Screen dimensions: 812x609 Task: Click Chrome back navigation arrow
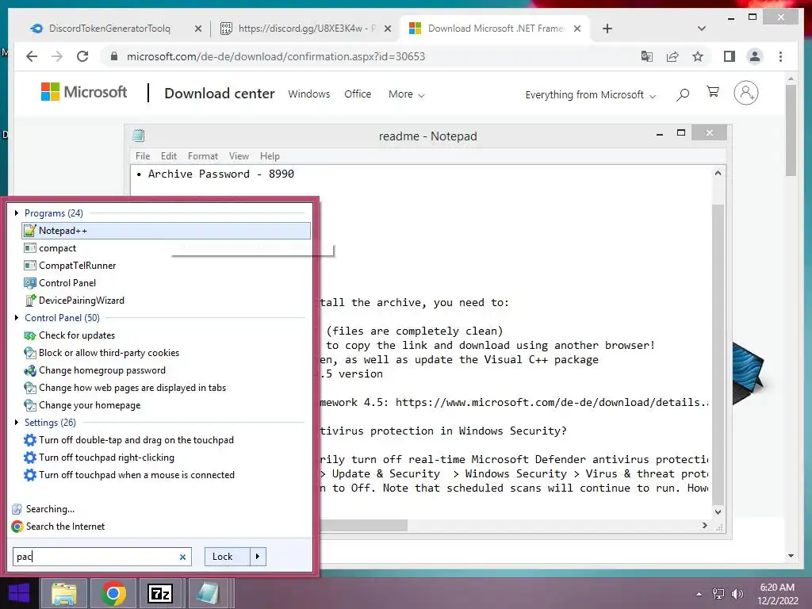pyautogui.click(x=32, y=56)
